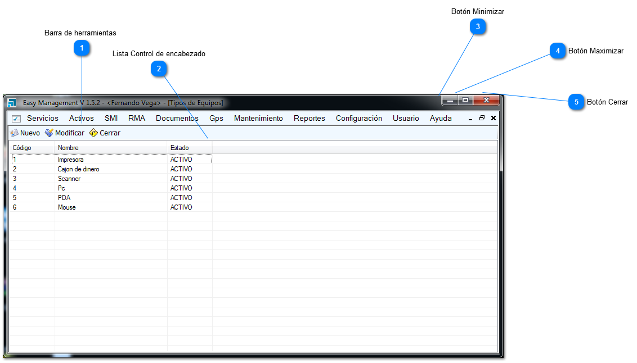Screen dimensions: 637x363
Task: Open the Configuración menu
Action: [x=358, y=119]
